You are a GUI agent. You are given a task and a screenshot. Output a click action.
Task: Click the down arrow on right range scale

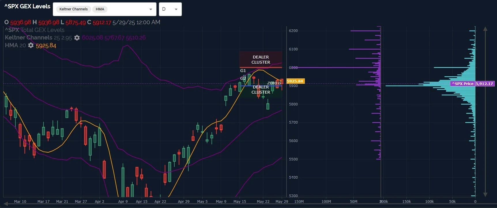(485, 195)
